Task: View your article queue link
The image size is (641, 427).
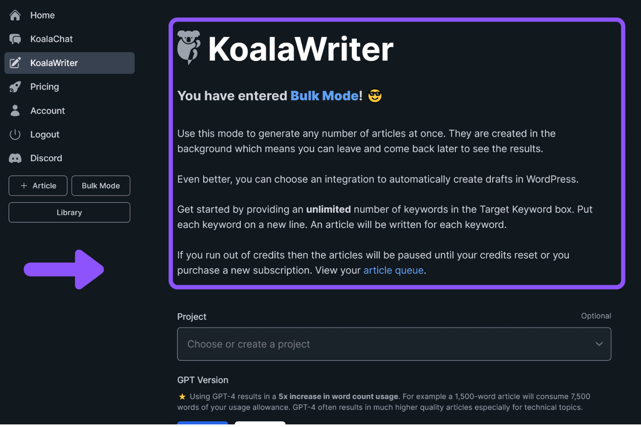Action: tap(393, 270)
